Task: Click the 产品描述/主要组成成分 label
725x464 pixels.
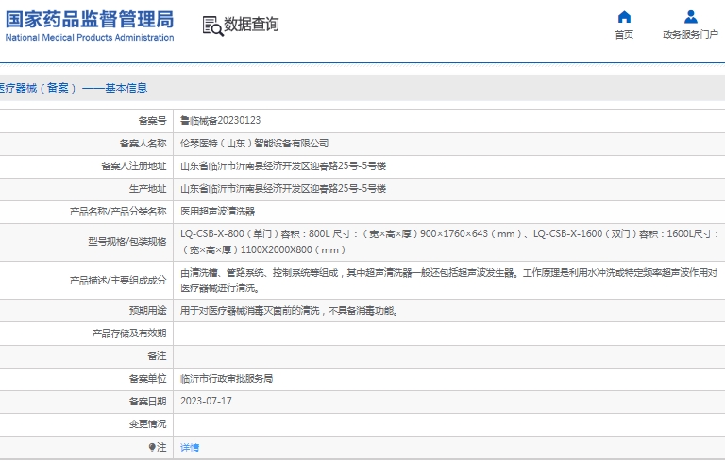Action: pyautogui.click(x=118, y=280)
